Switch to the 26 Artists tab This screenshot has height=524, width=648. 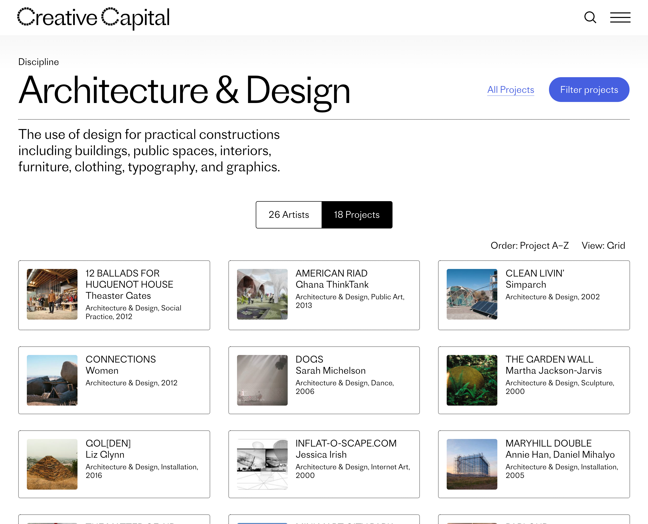[x=288, y=215]
